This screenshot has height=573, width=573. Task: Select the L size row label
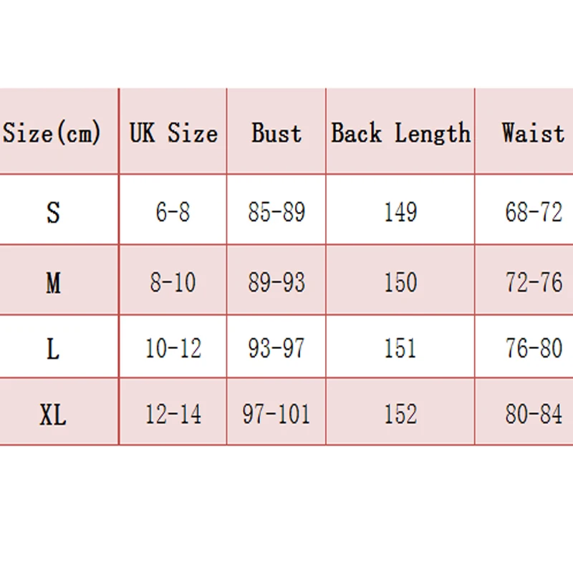pyautogui.click(x=54, y=350)
